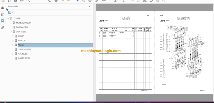Toggle the Bookmarks panel icon in sidebar
The height and width of the screenshot is (103, 214).
click(3, 21)
